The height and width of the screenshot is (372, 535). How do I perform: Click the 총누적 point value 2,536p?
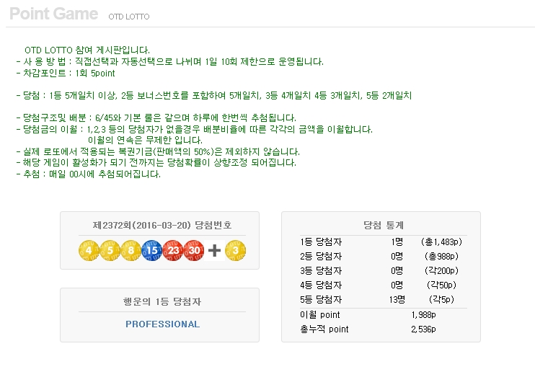click(423, 329)
